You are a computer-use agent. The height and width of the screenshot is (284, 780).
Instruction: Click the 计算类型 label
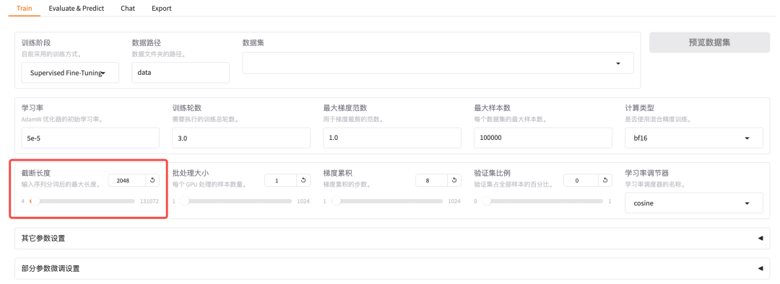640,108
